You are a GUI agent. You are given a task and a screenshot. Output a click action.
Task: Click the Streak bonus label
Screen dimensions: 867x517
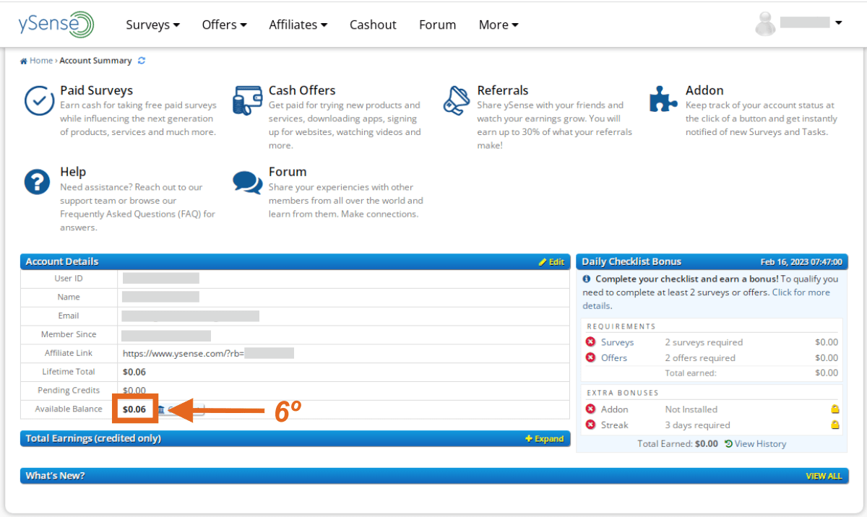point(615,425)
